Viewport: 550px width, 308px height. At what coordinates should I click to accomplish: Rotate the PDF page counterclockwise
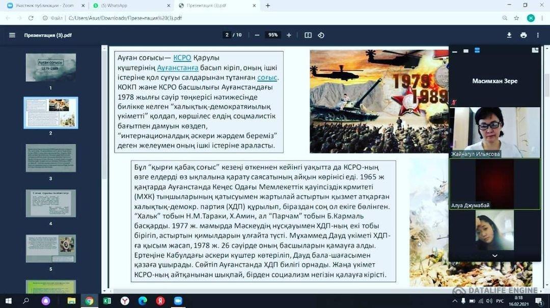coord(321,35)
